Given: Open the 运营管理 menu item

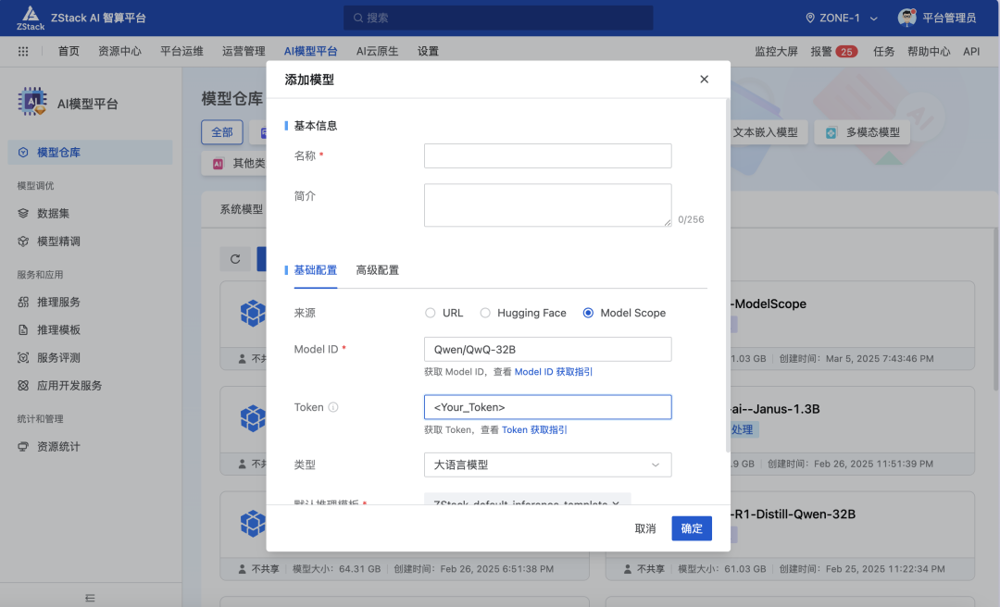Looking at the screenshot, I should (x=244, y=51).
